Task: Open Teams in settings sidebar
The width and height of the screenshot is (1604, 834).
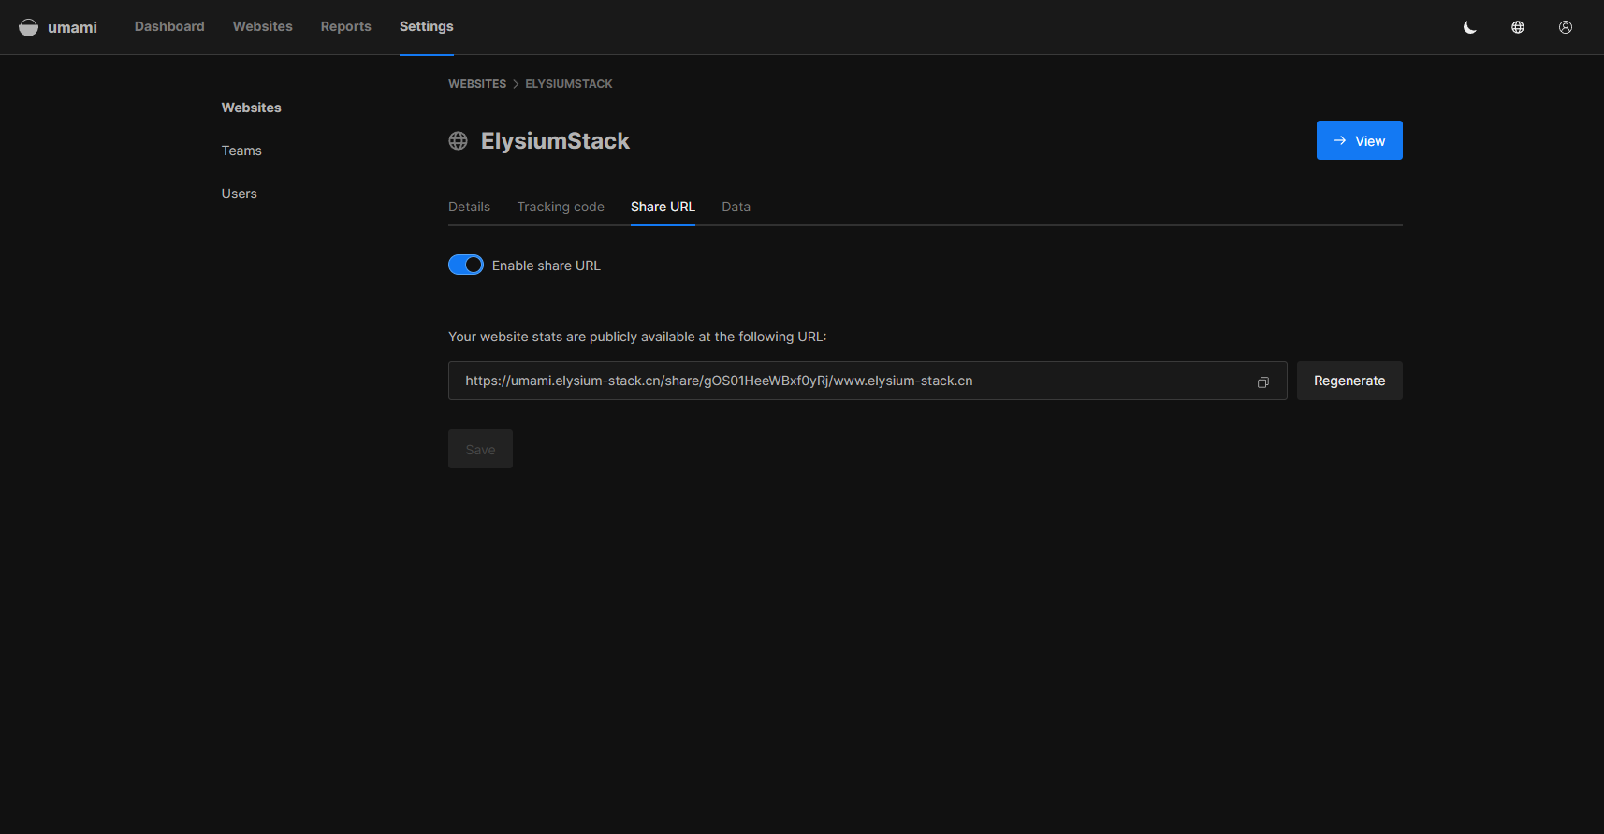Action: tap(241, 151)
